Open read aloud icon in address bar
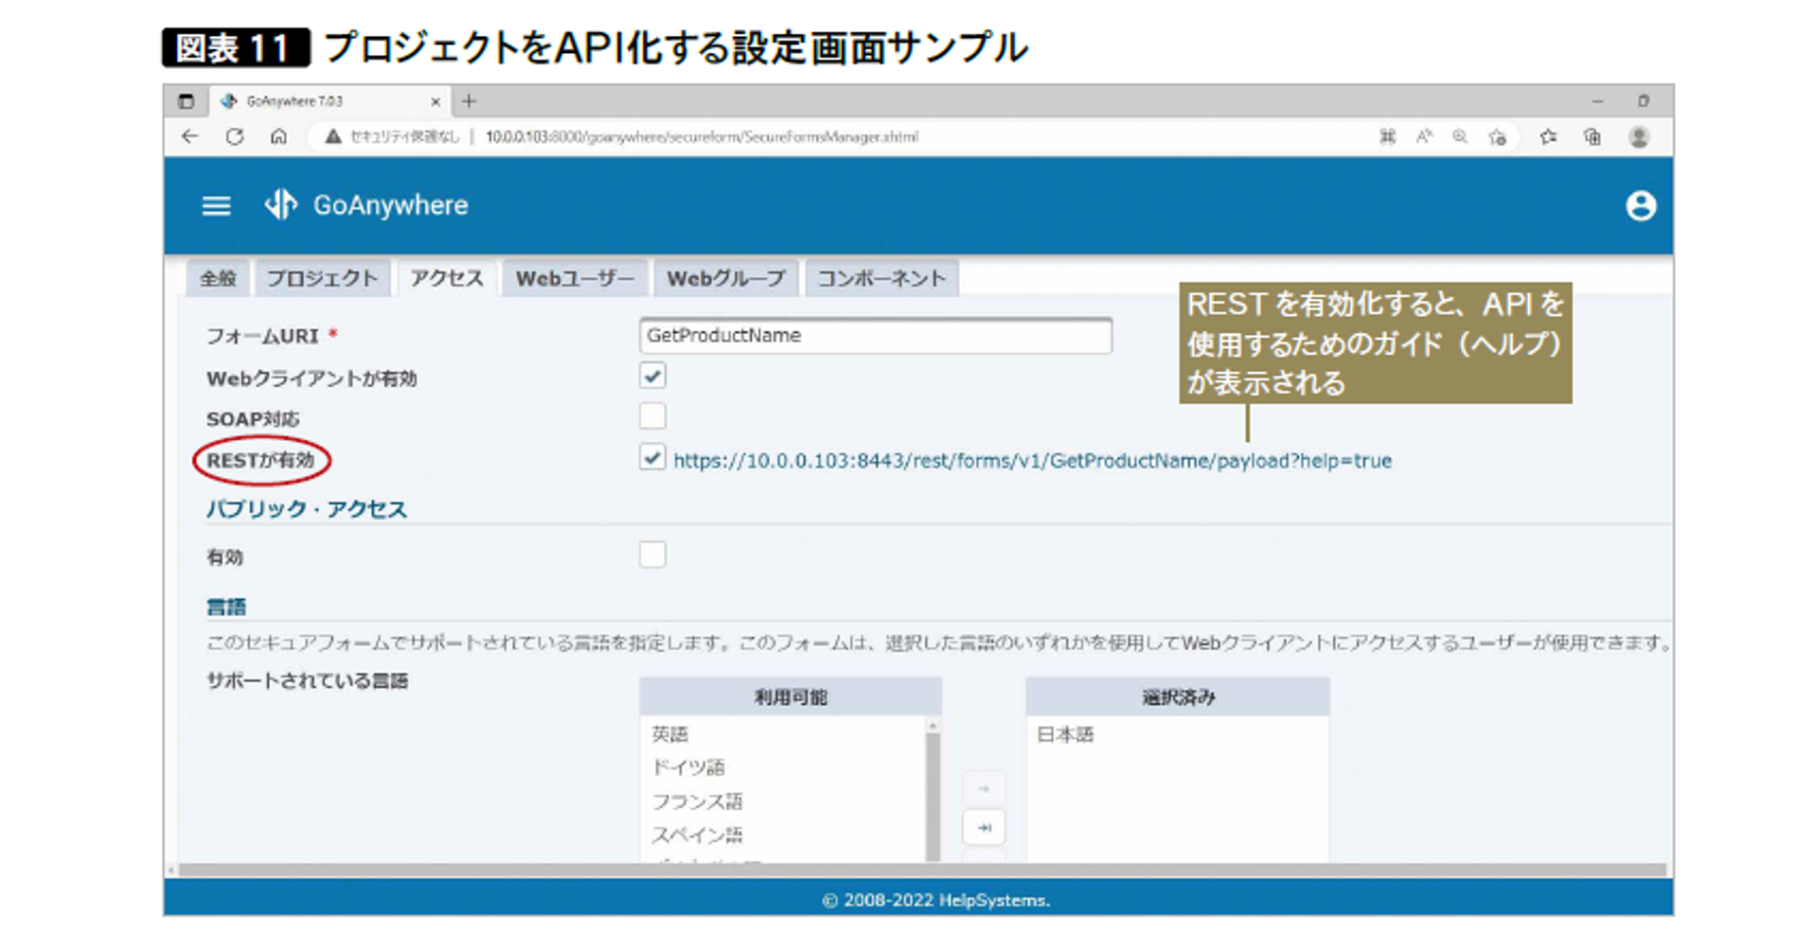 click(x=1424, y=136)
